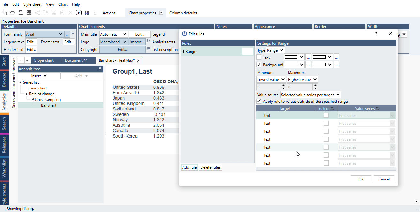Viewport: 420px width, 212px height.
Task: Click the Save floppy disk icon
Action: [20, 13]
